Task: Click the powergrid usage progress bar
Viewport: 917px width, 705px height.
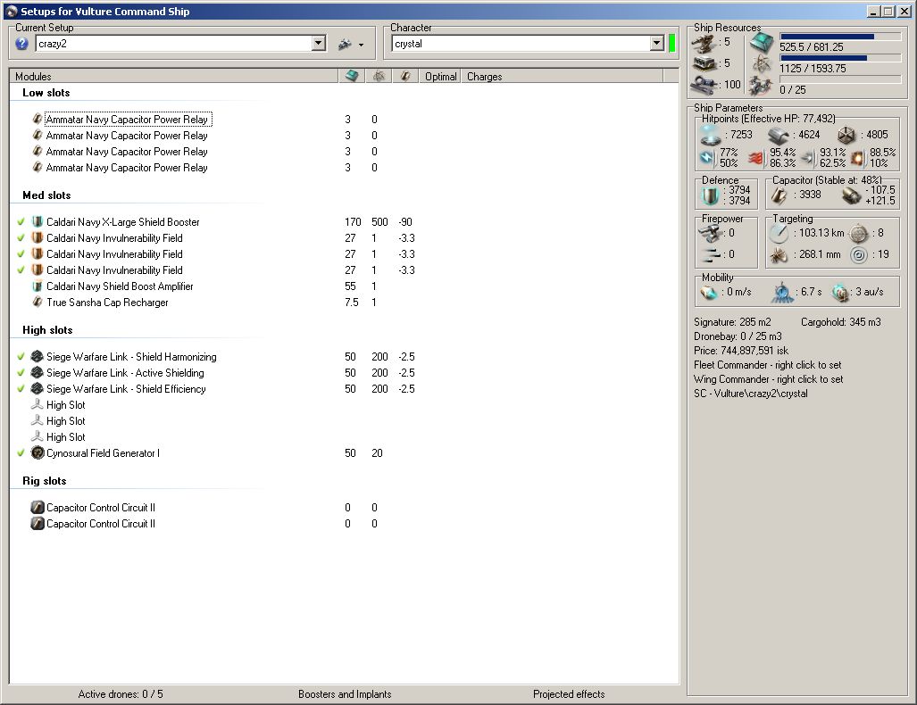Action: coord(840,59)
